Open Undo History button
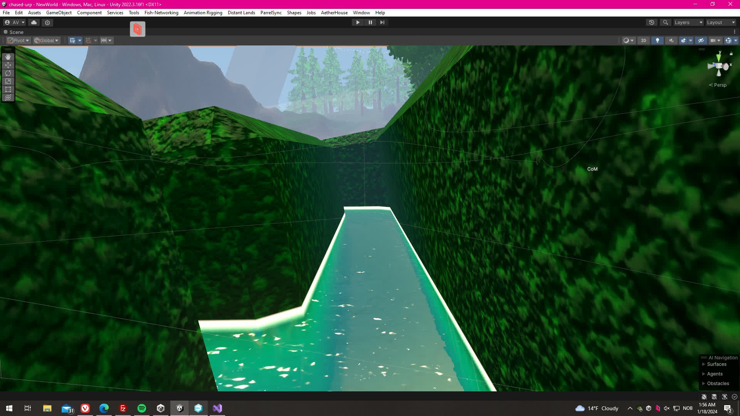 pyautogui.click(x=652, y=22)
